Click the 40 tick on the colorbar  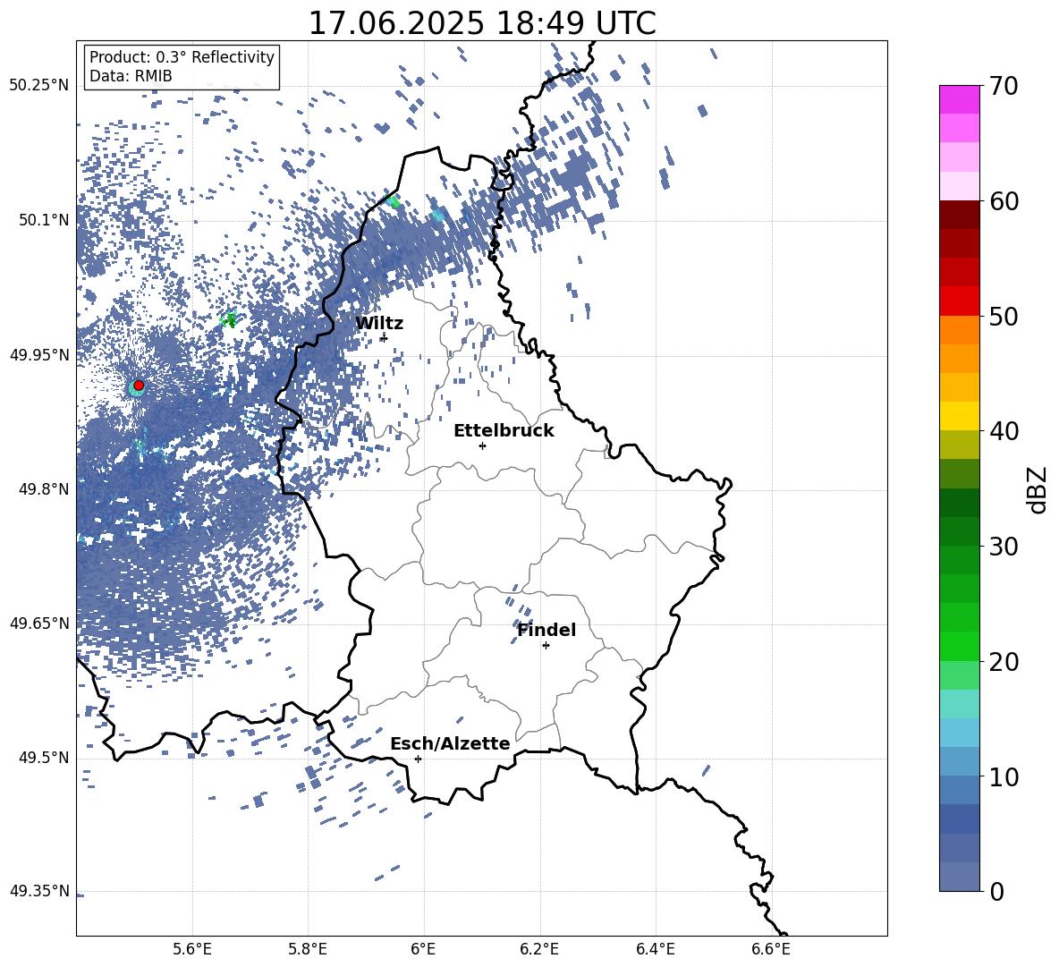[x=1004, y=431]
